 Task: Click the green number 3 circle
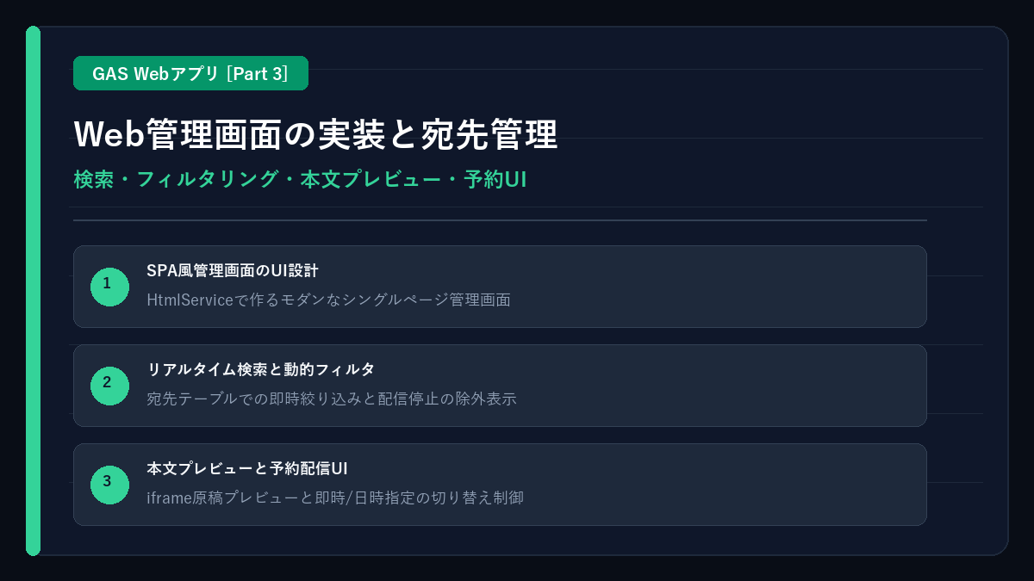click(109, 485)
